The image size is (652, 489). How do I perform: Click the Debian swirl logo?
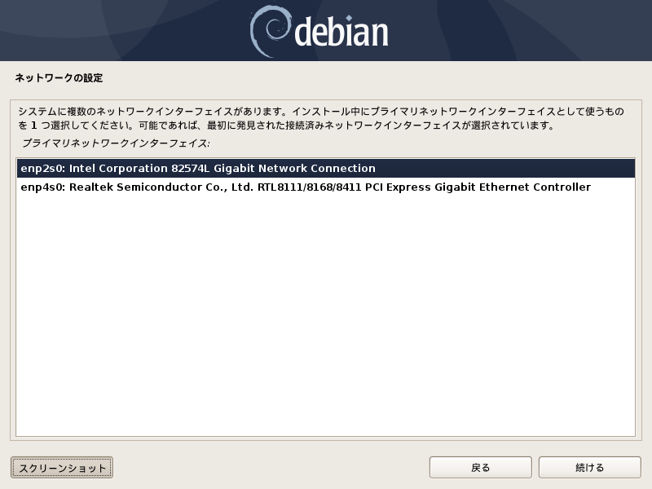click(271, 31)
